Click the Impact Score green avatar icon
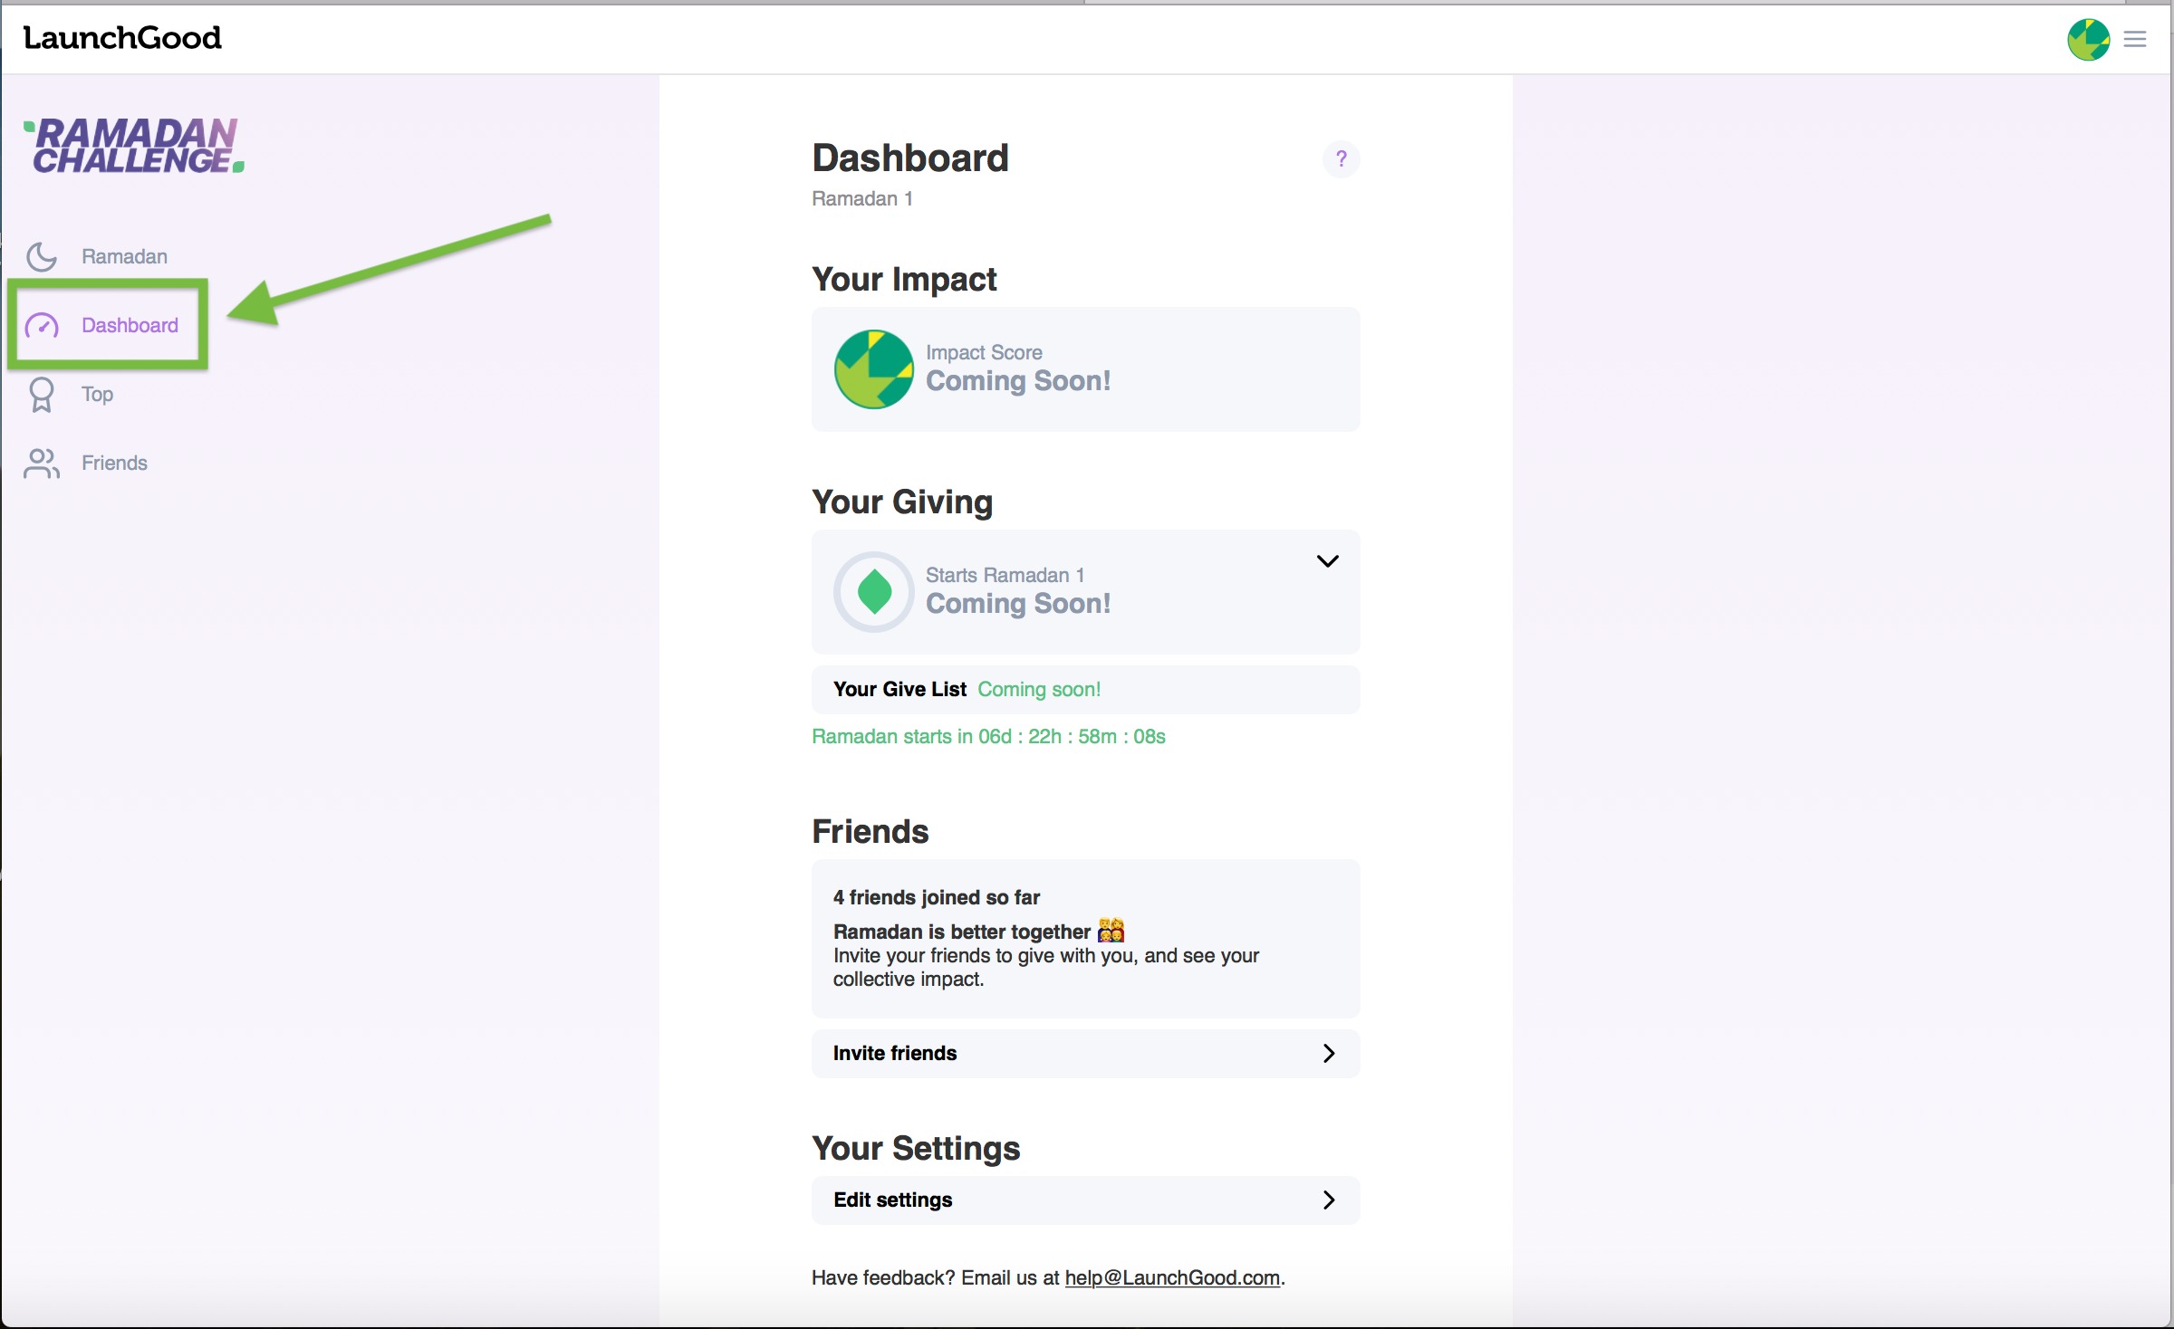Screen dimensions: 2174x1329 pyautogui.click(x=873, y=368)
